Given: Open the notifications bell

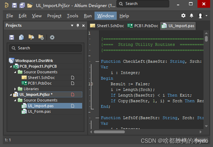Looking at the screenshot, I should 191,16.
